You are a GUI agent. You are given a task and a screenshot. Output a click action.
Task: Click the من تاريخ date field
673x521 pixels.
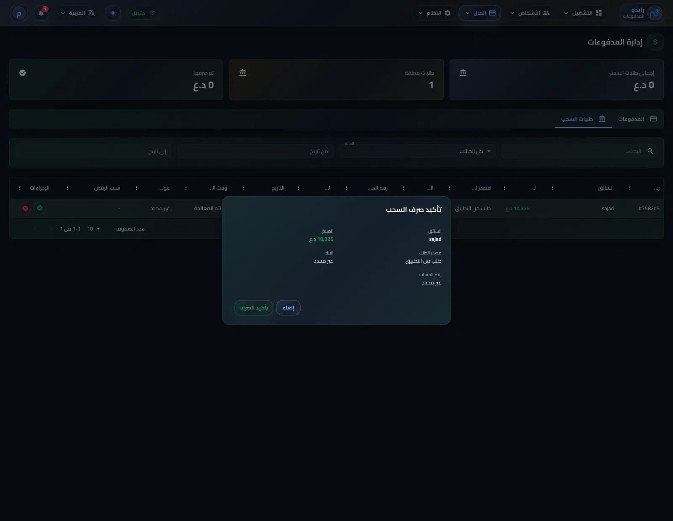[255, 151]
